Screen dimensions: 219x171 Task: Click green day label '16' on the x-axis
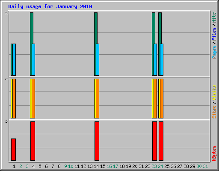point(109,166)
